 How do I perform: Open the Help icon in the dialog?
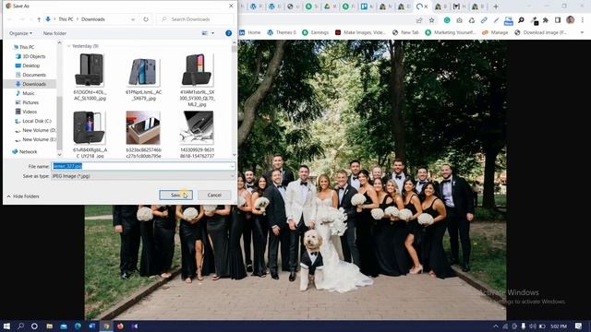point(228,33)
